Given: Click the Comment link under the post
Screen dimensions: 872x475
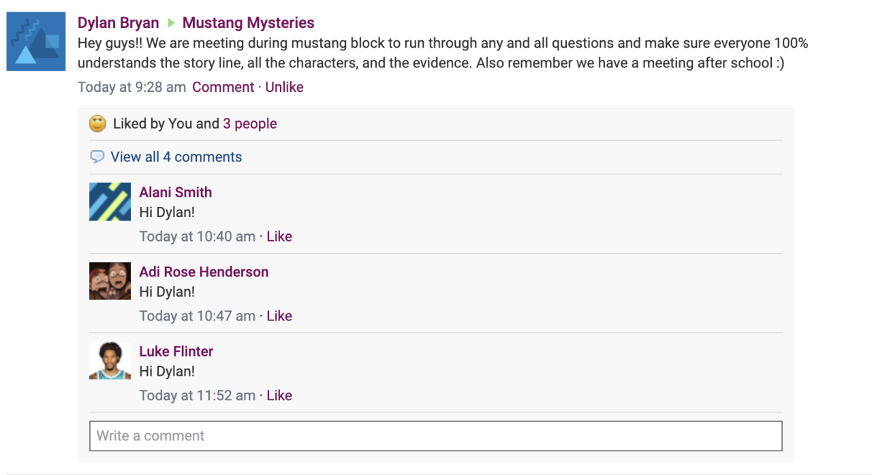Looking at the screenshot, I should 223,87.
